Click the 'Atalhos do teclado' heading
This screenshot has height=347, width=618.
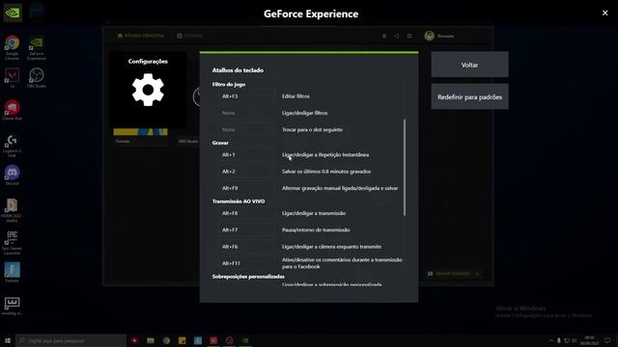(x=238, y=70)
